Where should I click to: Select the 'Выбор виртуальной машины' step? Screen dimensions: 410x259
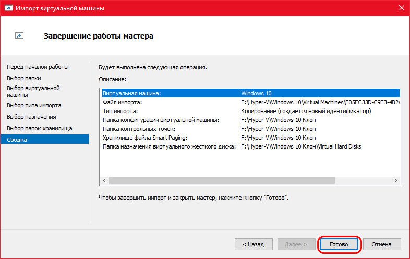(x=33, y=92)
